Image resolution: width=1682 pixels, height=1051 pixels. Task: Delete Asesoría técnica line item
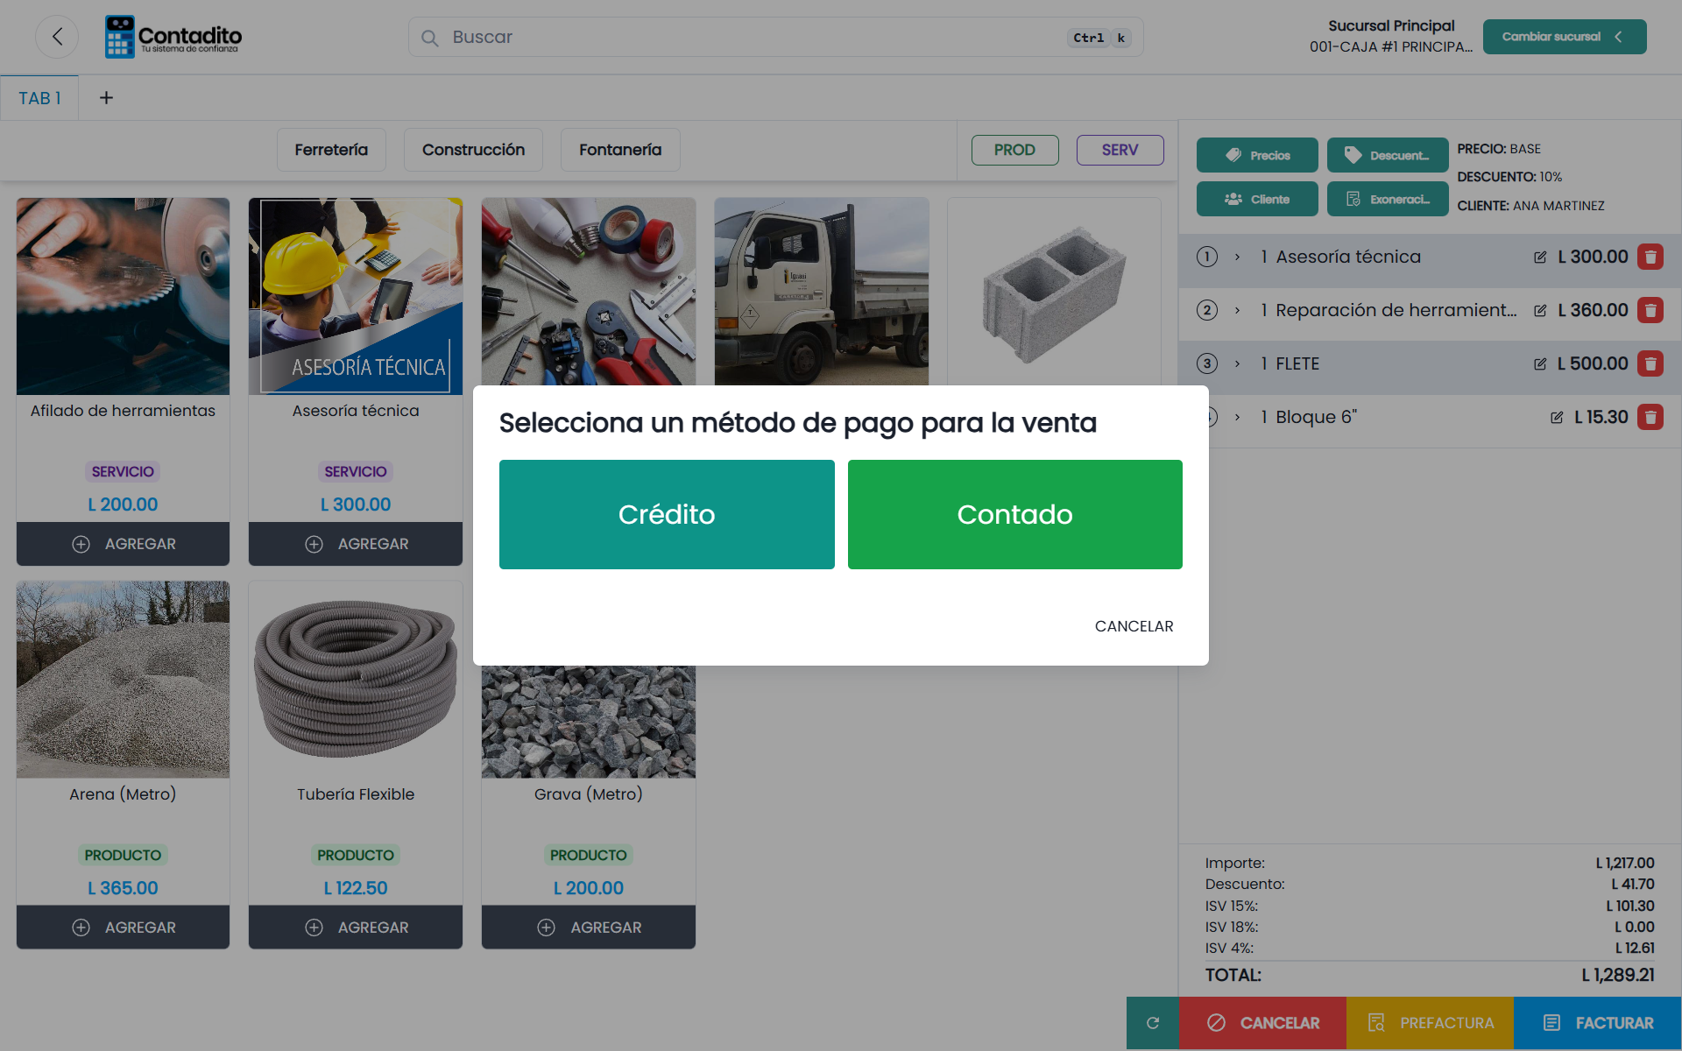point(1650,257)
